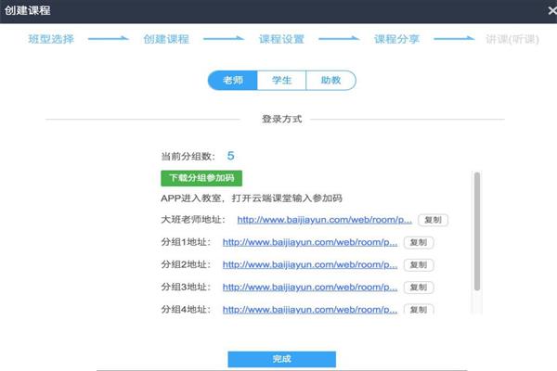Close the 创建课程 dialog window

click(x=542, y=10)
